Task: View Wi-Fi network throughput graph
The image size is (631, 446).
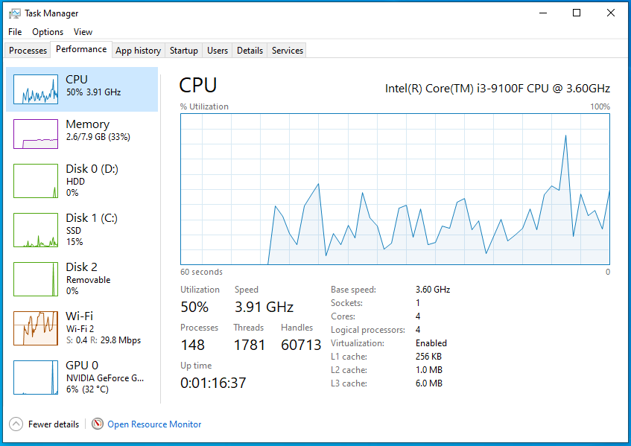Action: [36, 328]
